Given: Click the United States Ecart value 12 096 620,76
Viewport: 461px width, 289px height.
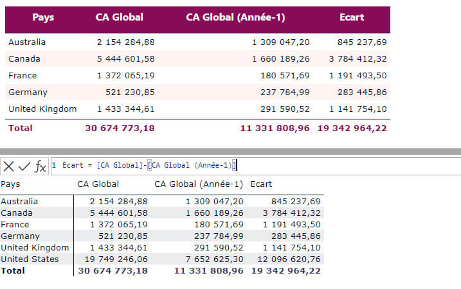Looking at the screenshot, I should 285,259.
